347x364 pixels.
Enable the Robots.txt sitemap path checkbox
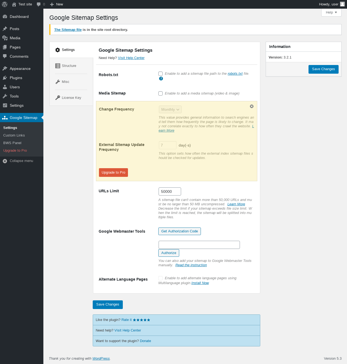[160, 74]
